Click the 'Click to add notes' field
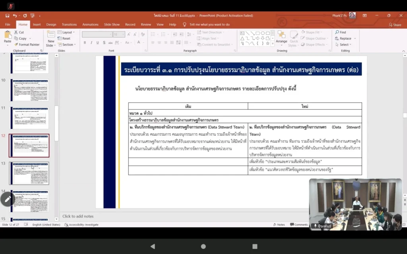The image size is (407, 254). (x=78, y=216)
